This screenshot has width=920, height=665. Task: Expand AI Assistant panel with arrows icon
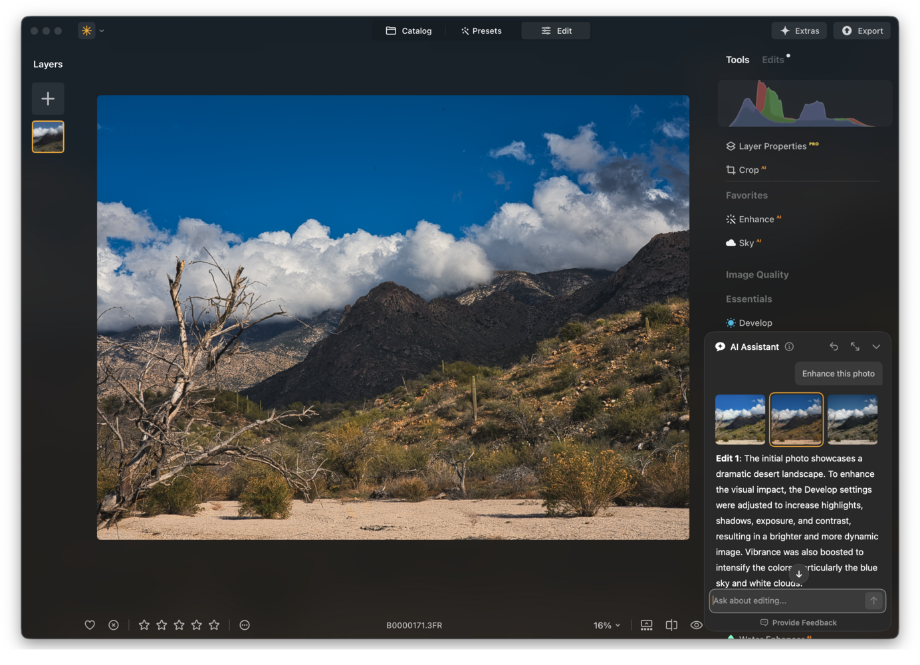pos(855,346)
